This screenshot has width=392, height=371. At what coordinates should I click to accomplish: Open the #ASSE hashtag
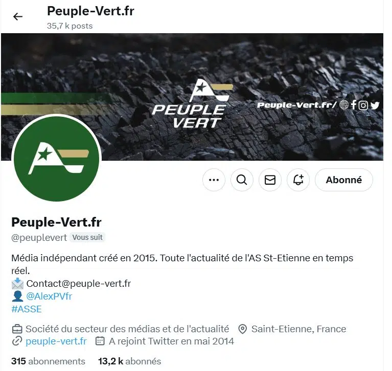click(x=27, y=309)
